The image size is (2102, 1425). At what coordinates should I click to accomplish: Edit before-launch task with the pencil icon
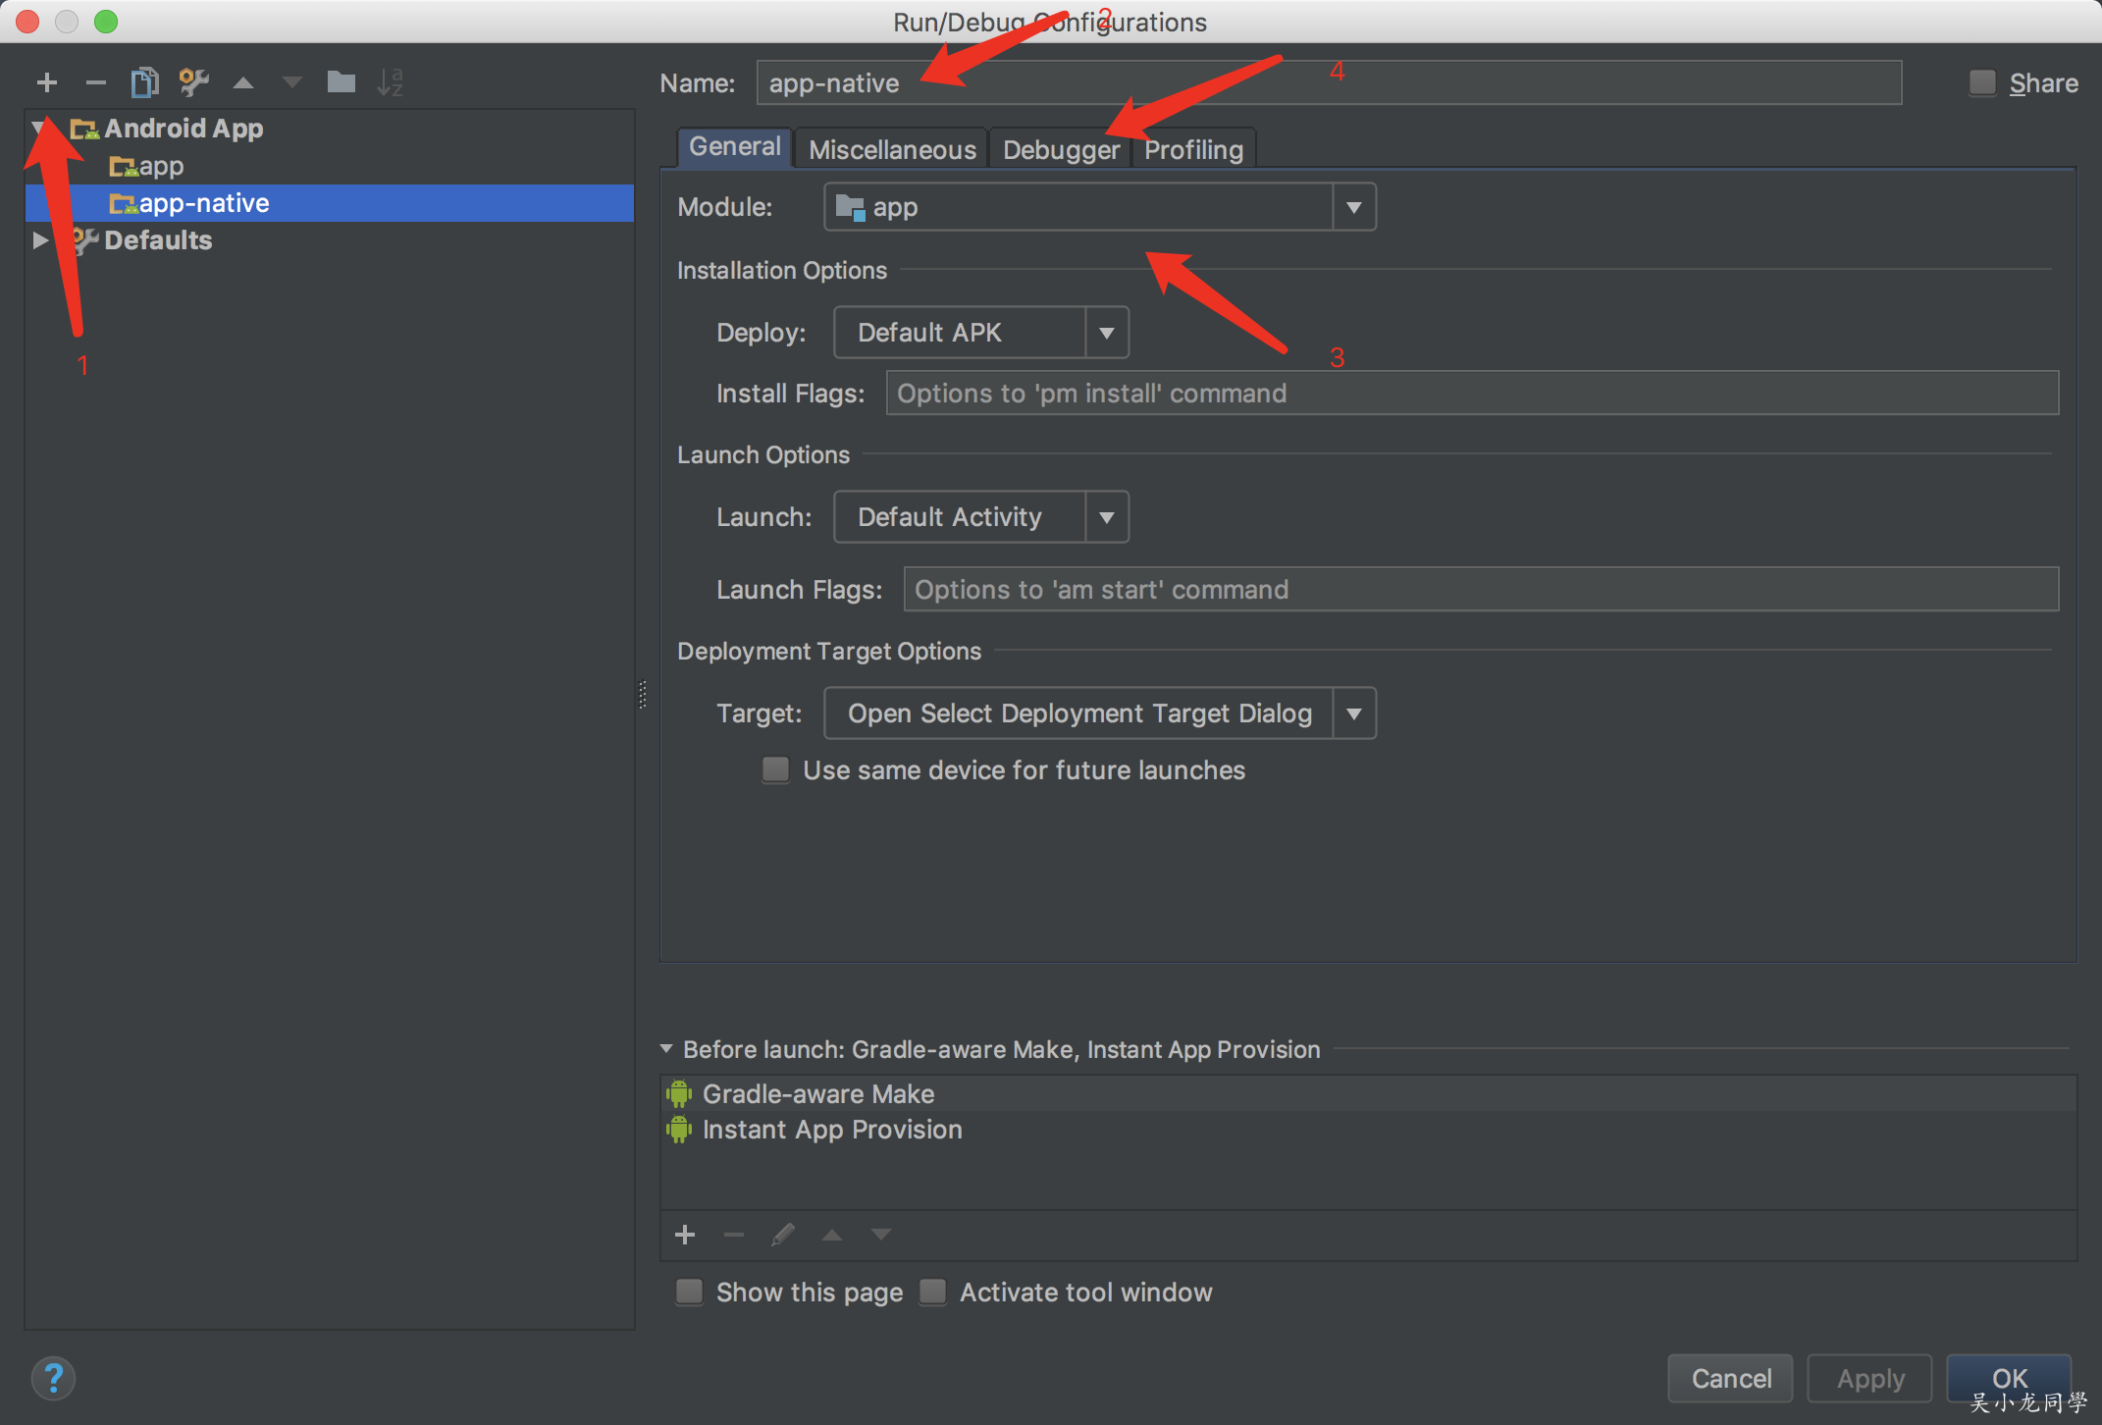pyautogui.click(x=782, y=1235)
